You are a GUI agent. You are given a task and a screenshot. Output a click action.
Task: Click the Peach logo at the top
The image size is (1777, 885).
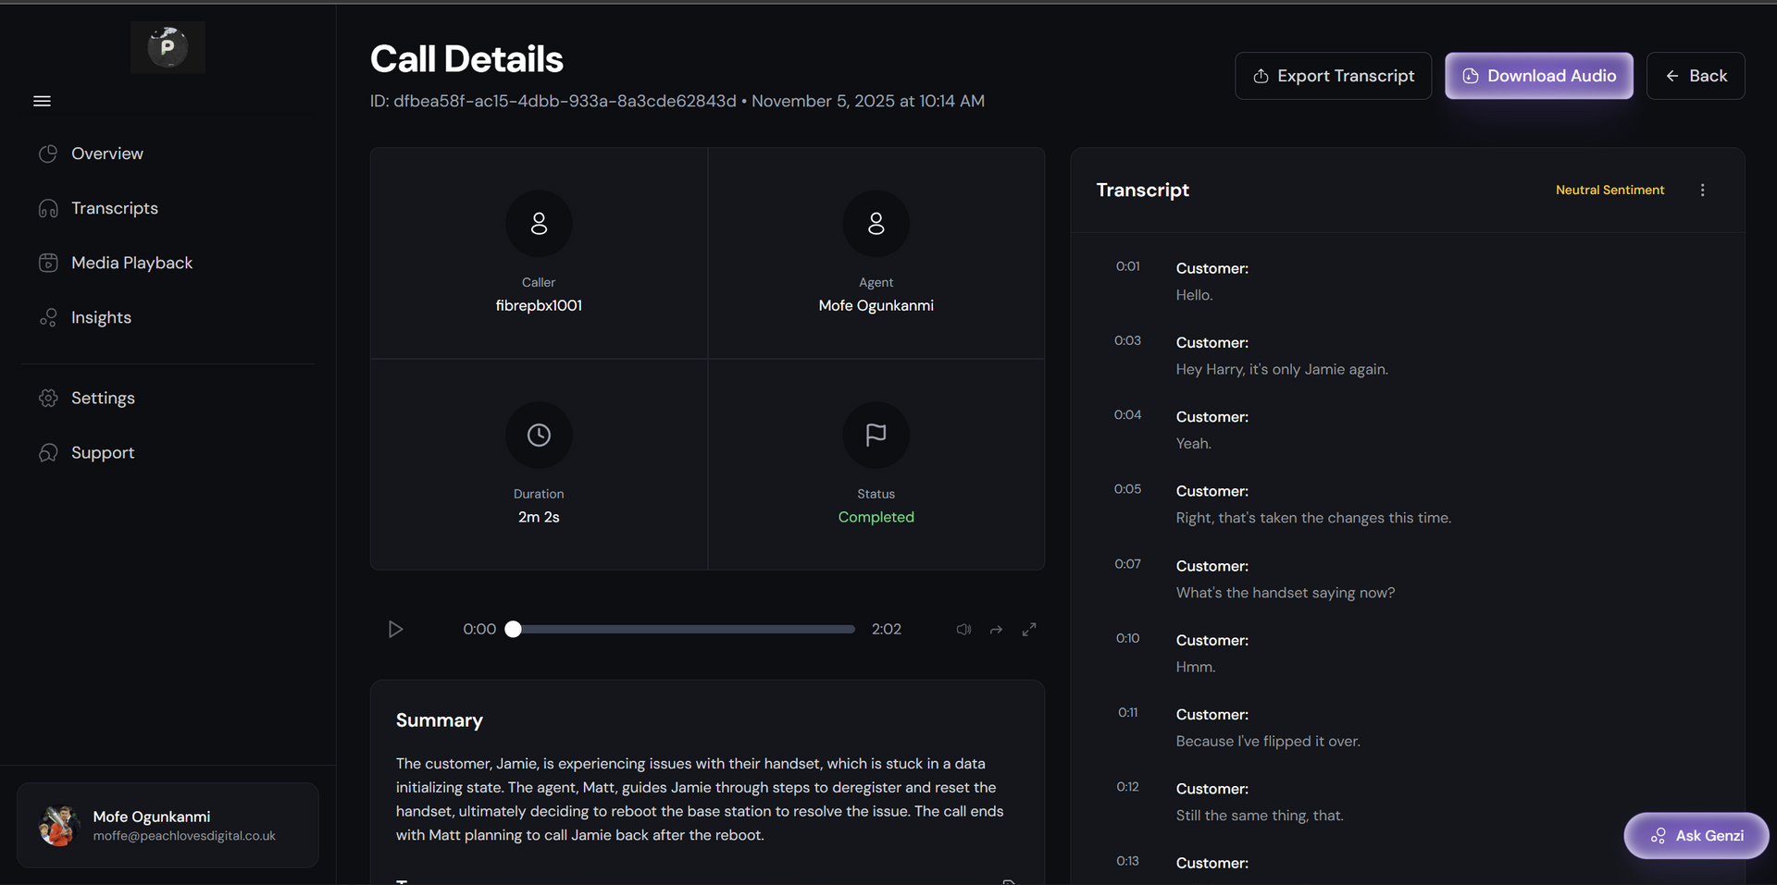coord(168,47)
